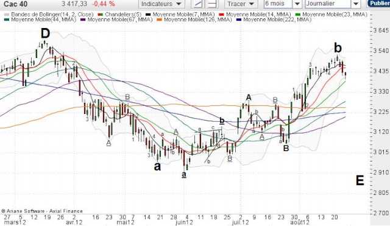Click the Ariane Software - Axial Finance credit
Screen dimensions: 390x226
click(42, 211)
